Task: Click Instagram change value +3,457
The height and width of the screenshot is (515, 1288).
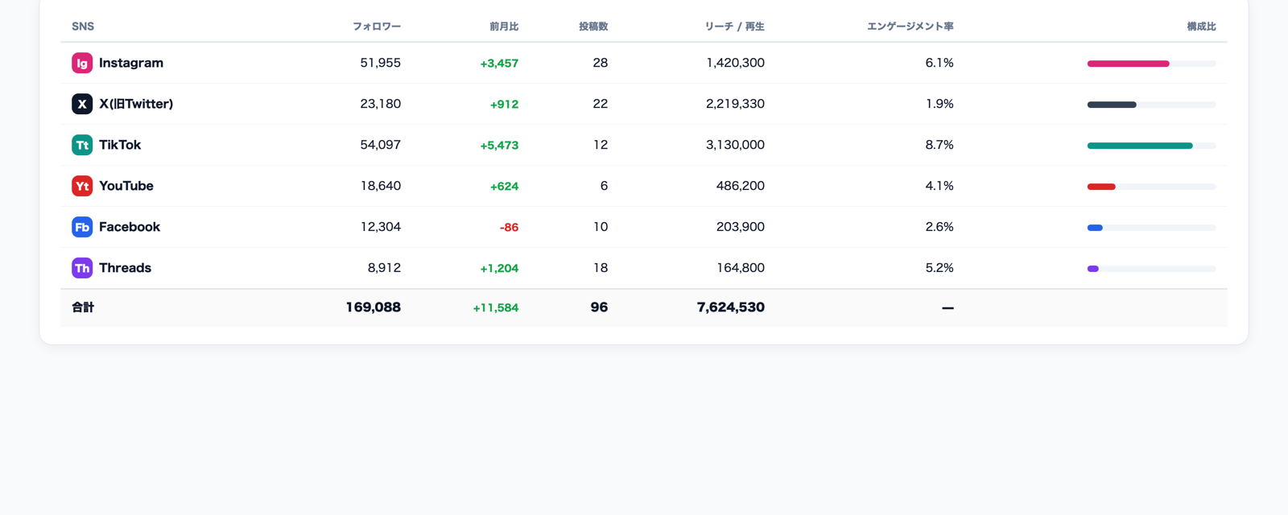Action: point(499,64)
